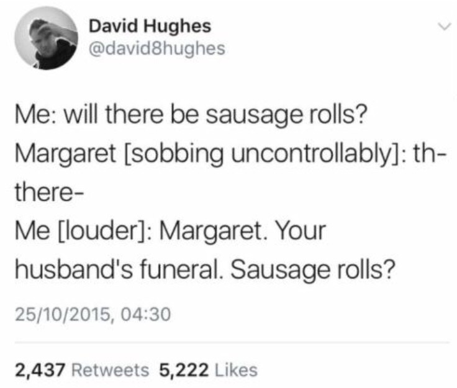Open David Hughes' profile picture
This screenshot has height=388, width=457.
point(46,38)
